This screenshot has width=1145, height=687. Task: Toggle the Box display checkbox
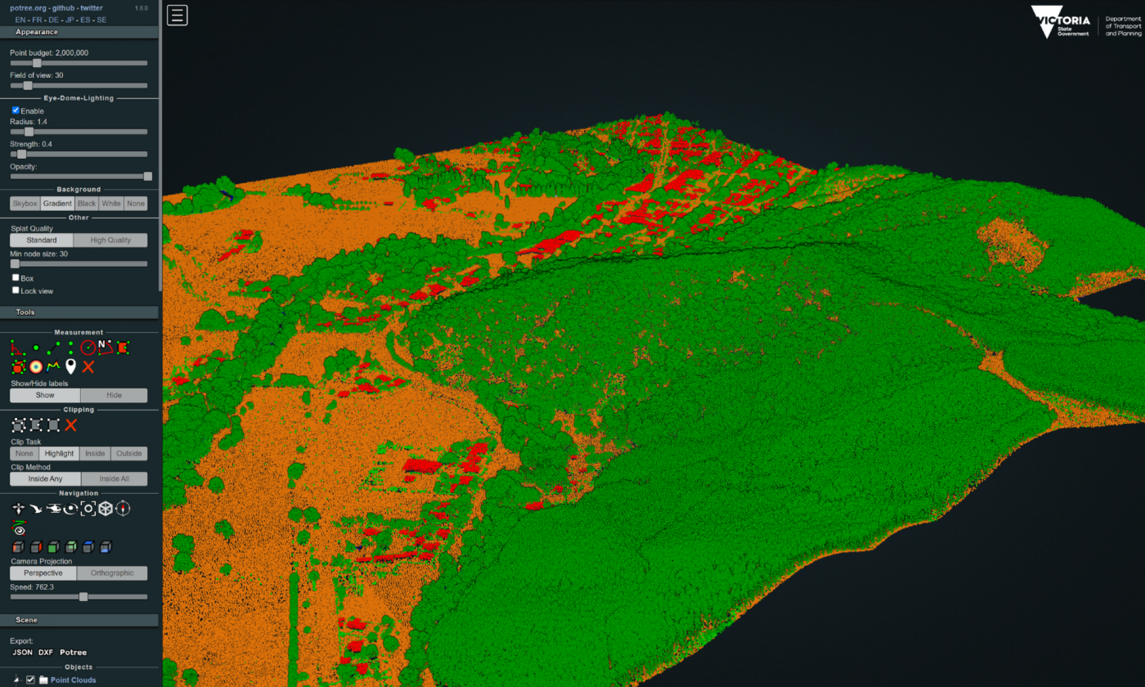tap(14, 277)
